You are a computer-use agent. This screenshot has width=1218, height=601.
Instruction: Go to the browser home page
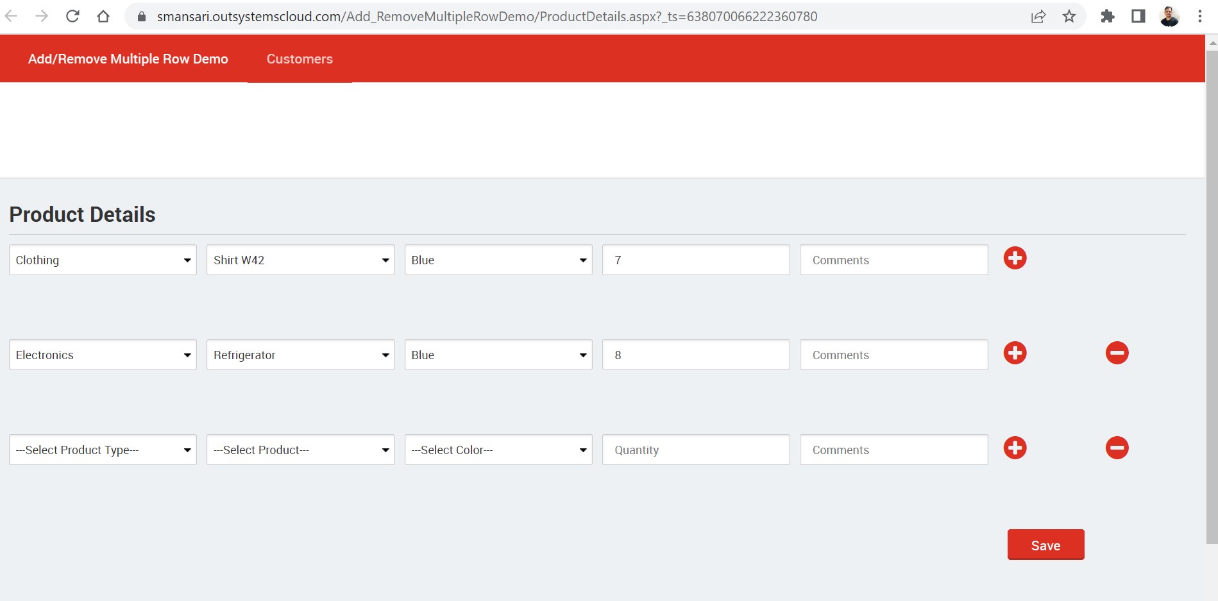(x=103, y=16)
